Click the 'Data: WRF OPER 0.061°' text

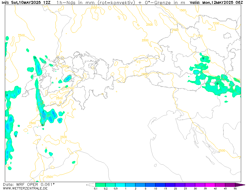(x=29, y=185)
